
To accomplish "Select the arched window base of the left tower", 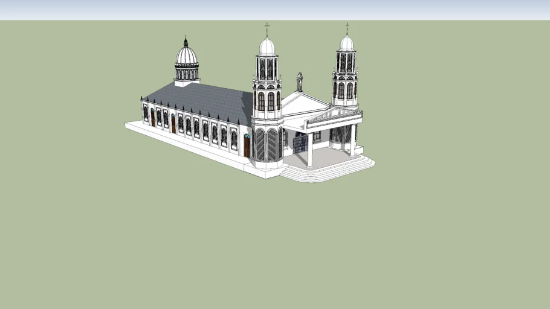I will pos(267,145).
